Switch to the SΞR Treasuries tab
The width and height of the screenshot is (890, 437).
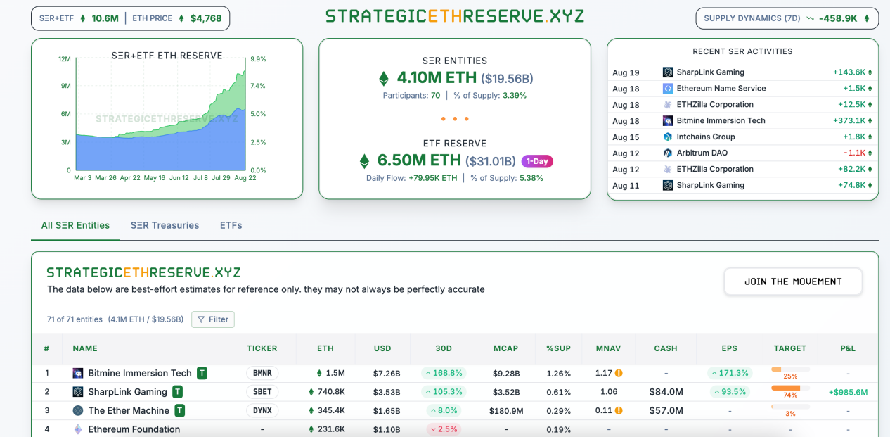[x=165, y=225]
